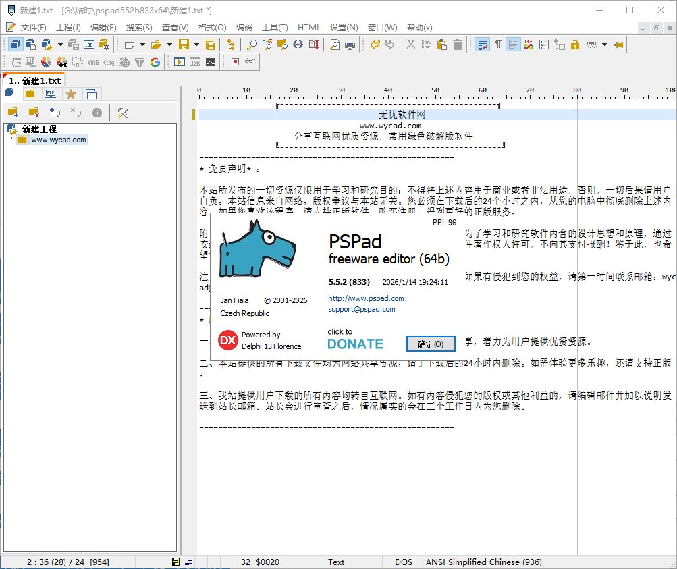The height and width of the screenshot is (569, 677).
Task: Show paragraph marks with the ¶ icon
Action: tap(498, 45)
